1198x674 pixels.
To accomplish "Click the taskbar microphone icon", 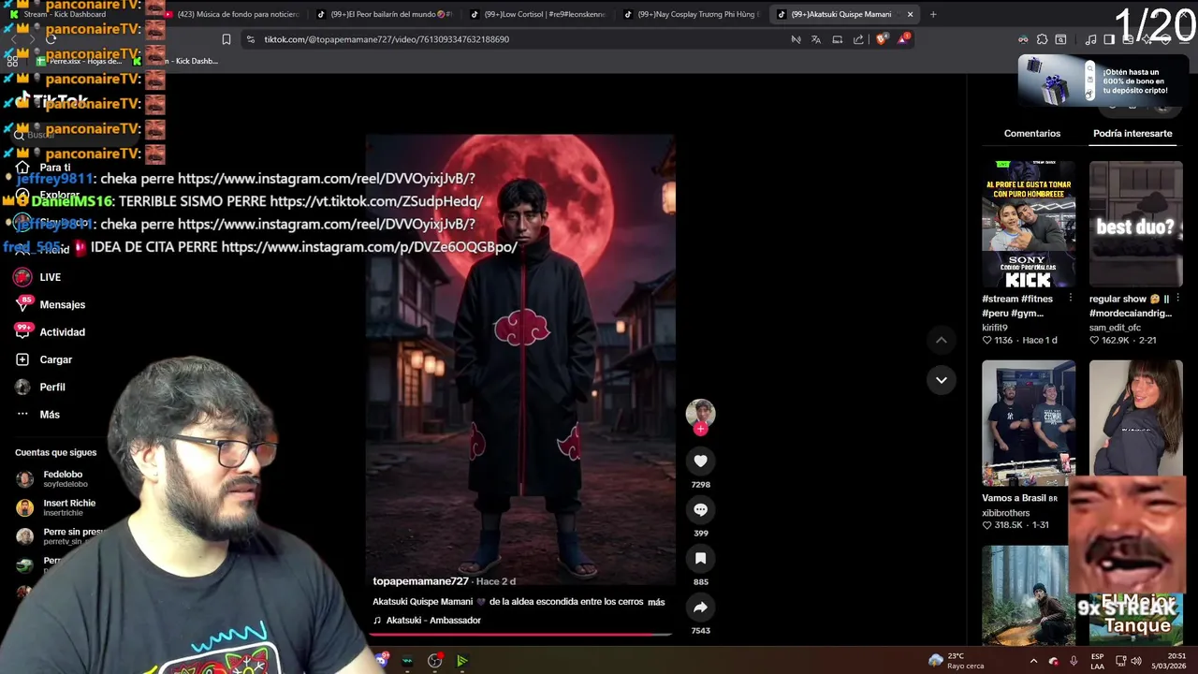I will point(1074,661).
